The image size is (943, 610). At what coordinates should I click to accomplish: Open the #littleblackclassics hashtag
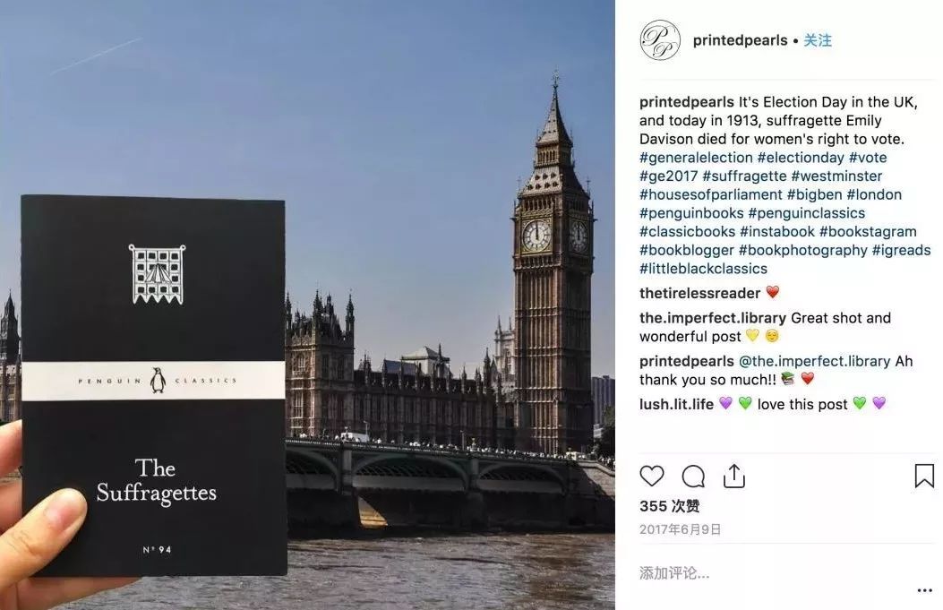point(703,269)
